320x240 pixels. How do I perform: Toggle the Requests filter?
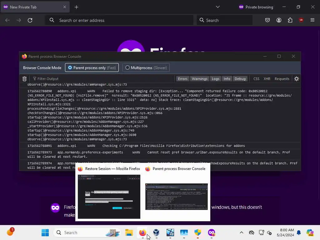(x=282, y=79)
